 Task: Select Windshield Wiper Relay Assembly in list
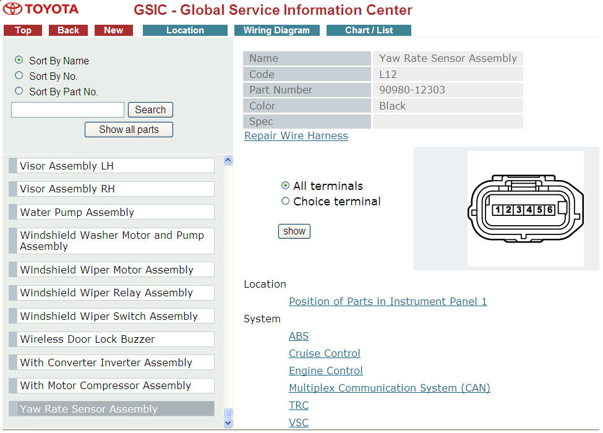tap(106, 293)
